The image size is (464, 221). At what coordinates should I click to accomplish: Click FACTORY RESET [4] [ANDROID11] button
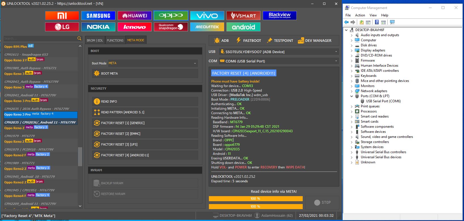[x=145, y=155]
